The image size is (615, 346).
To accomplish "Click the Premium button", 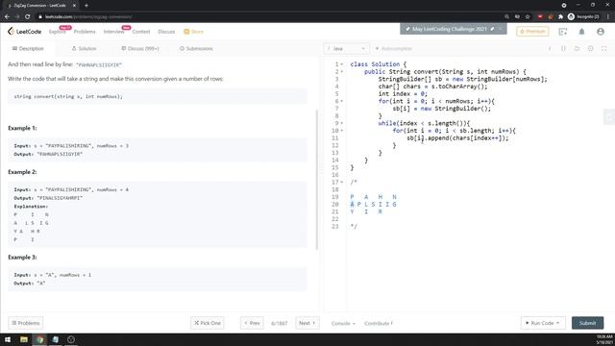I will click(x=532, y=32).
